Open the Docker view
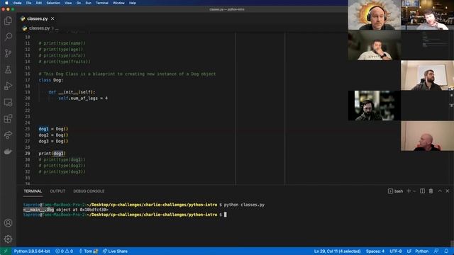The image size is (454, 255). tap(8, 151)
